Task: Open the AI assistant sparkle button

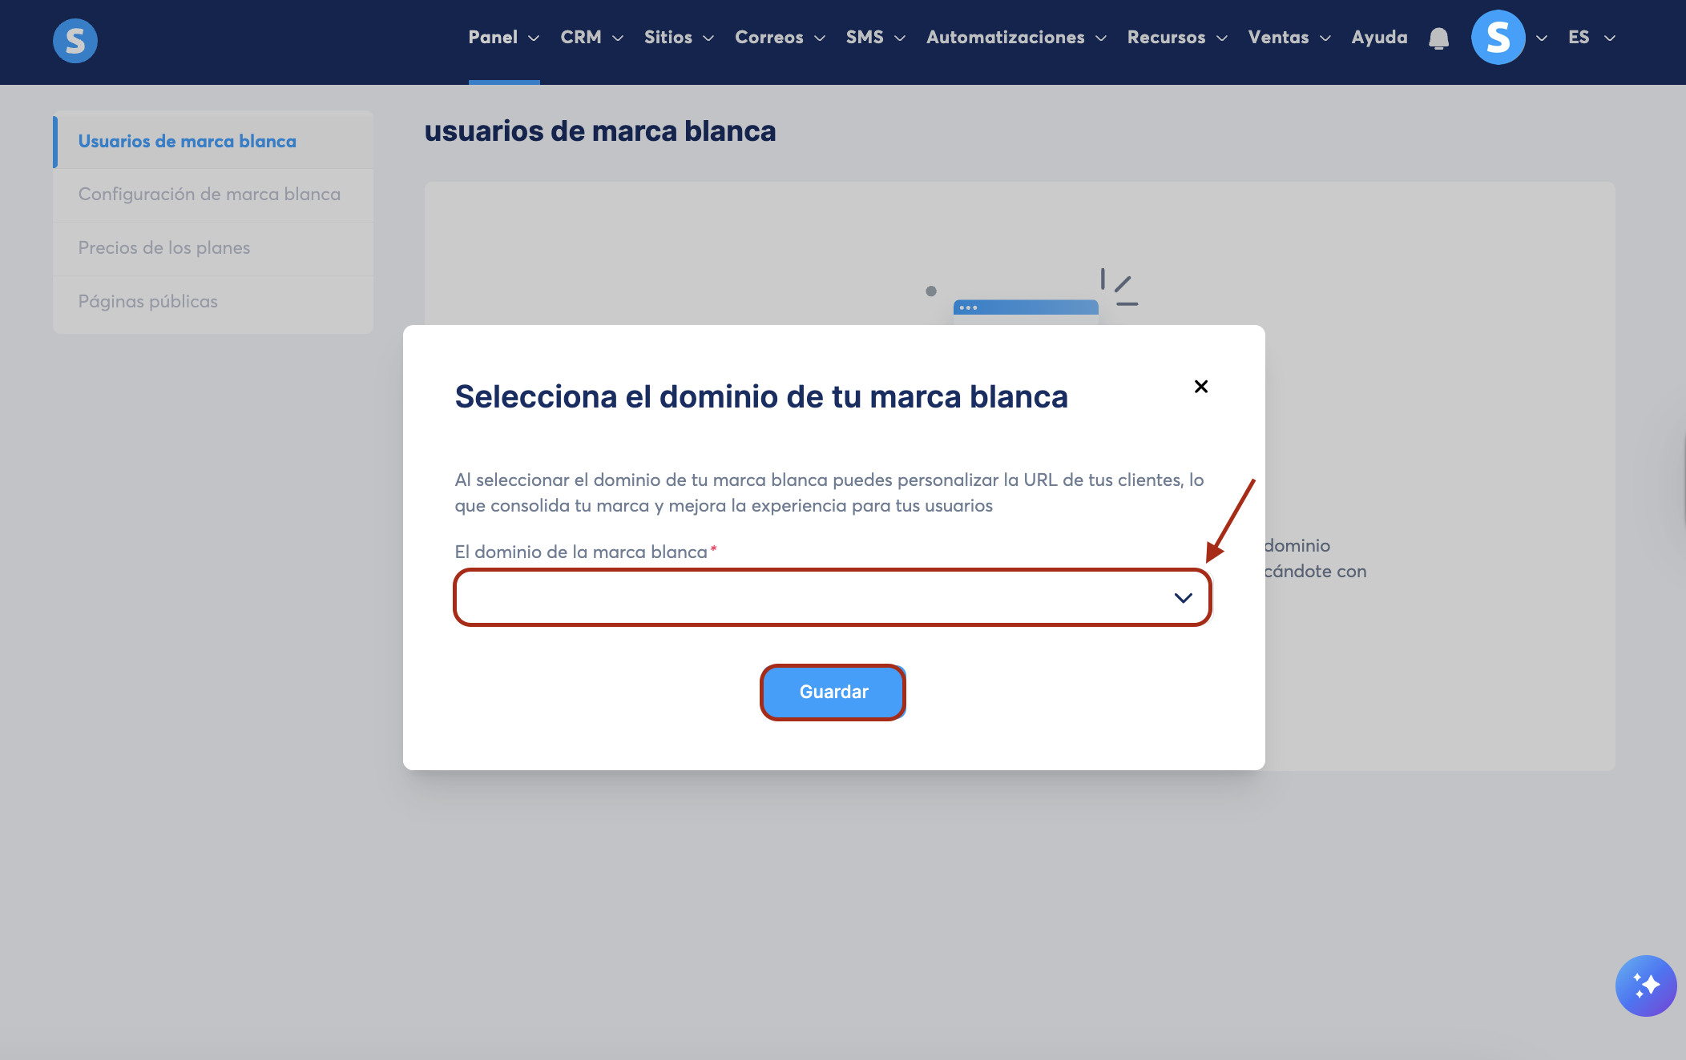Action: coord(1645,986)
